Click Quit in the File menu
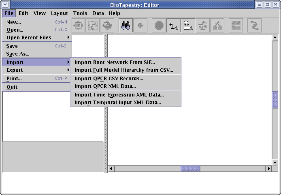Viewport: 281px width, 195px height. 12,87
